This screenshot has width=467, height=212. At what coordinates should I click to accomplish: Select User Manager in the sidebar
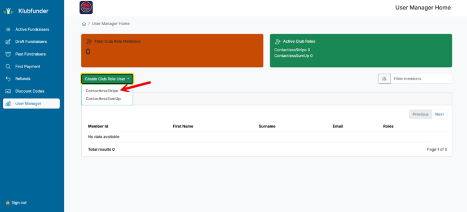[31, 103]
